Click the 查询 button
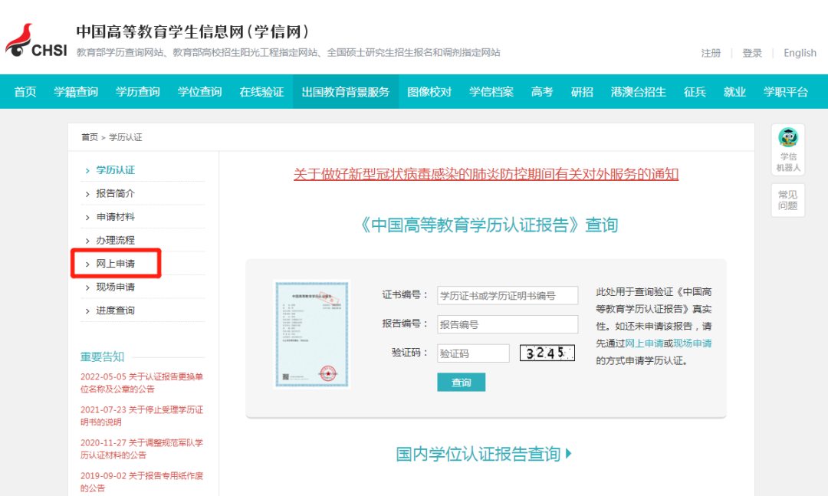 (461, 383)
